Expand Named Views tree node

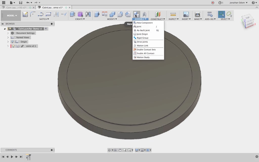(8, 37)
